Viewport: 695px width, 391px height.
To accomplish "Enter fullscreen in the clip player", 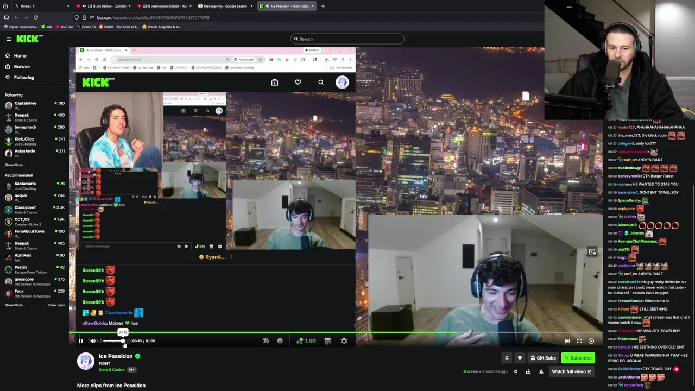I will [579, 341].
